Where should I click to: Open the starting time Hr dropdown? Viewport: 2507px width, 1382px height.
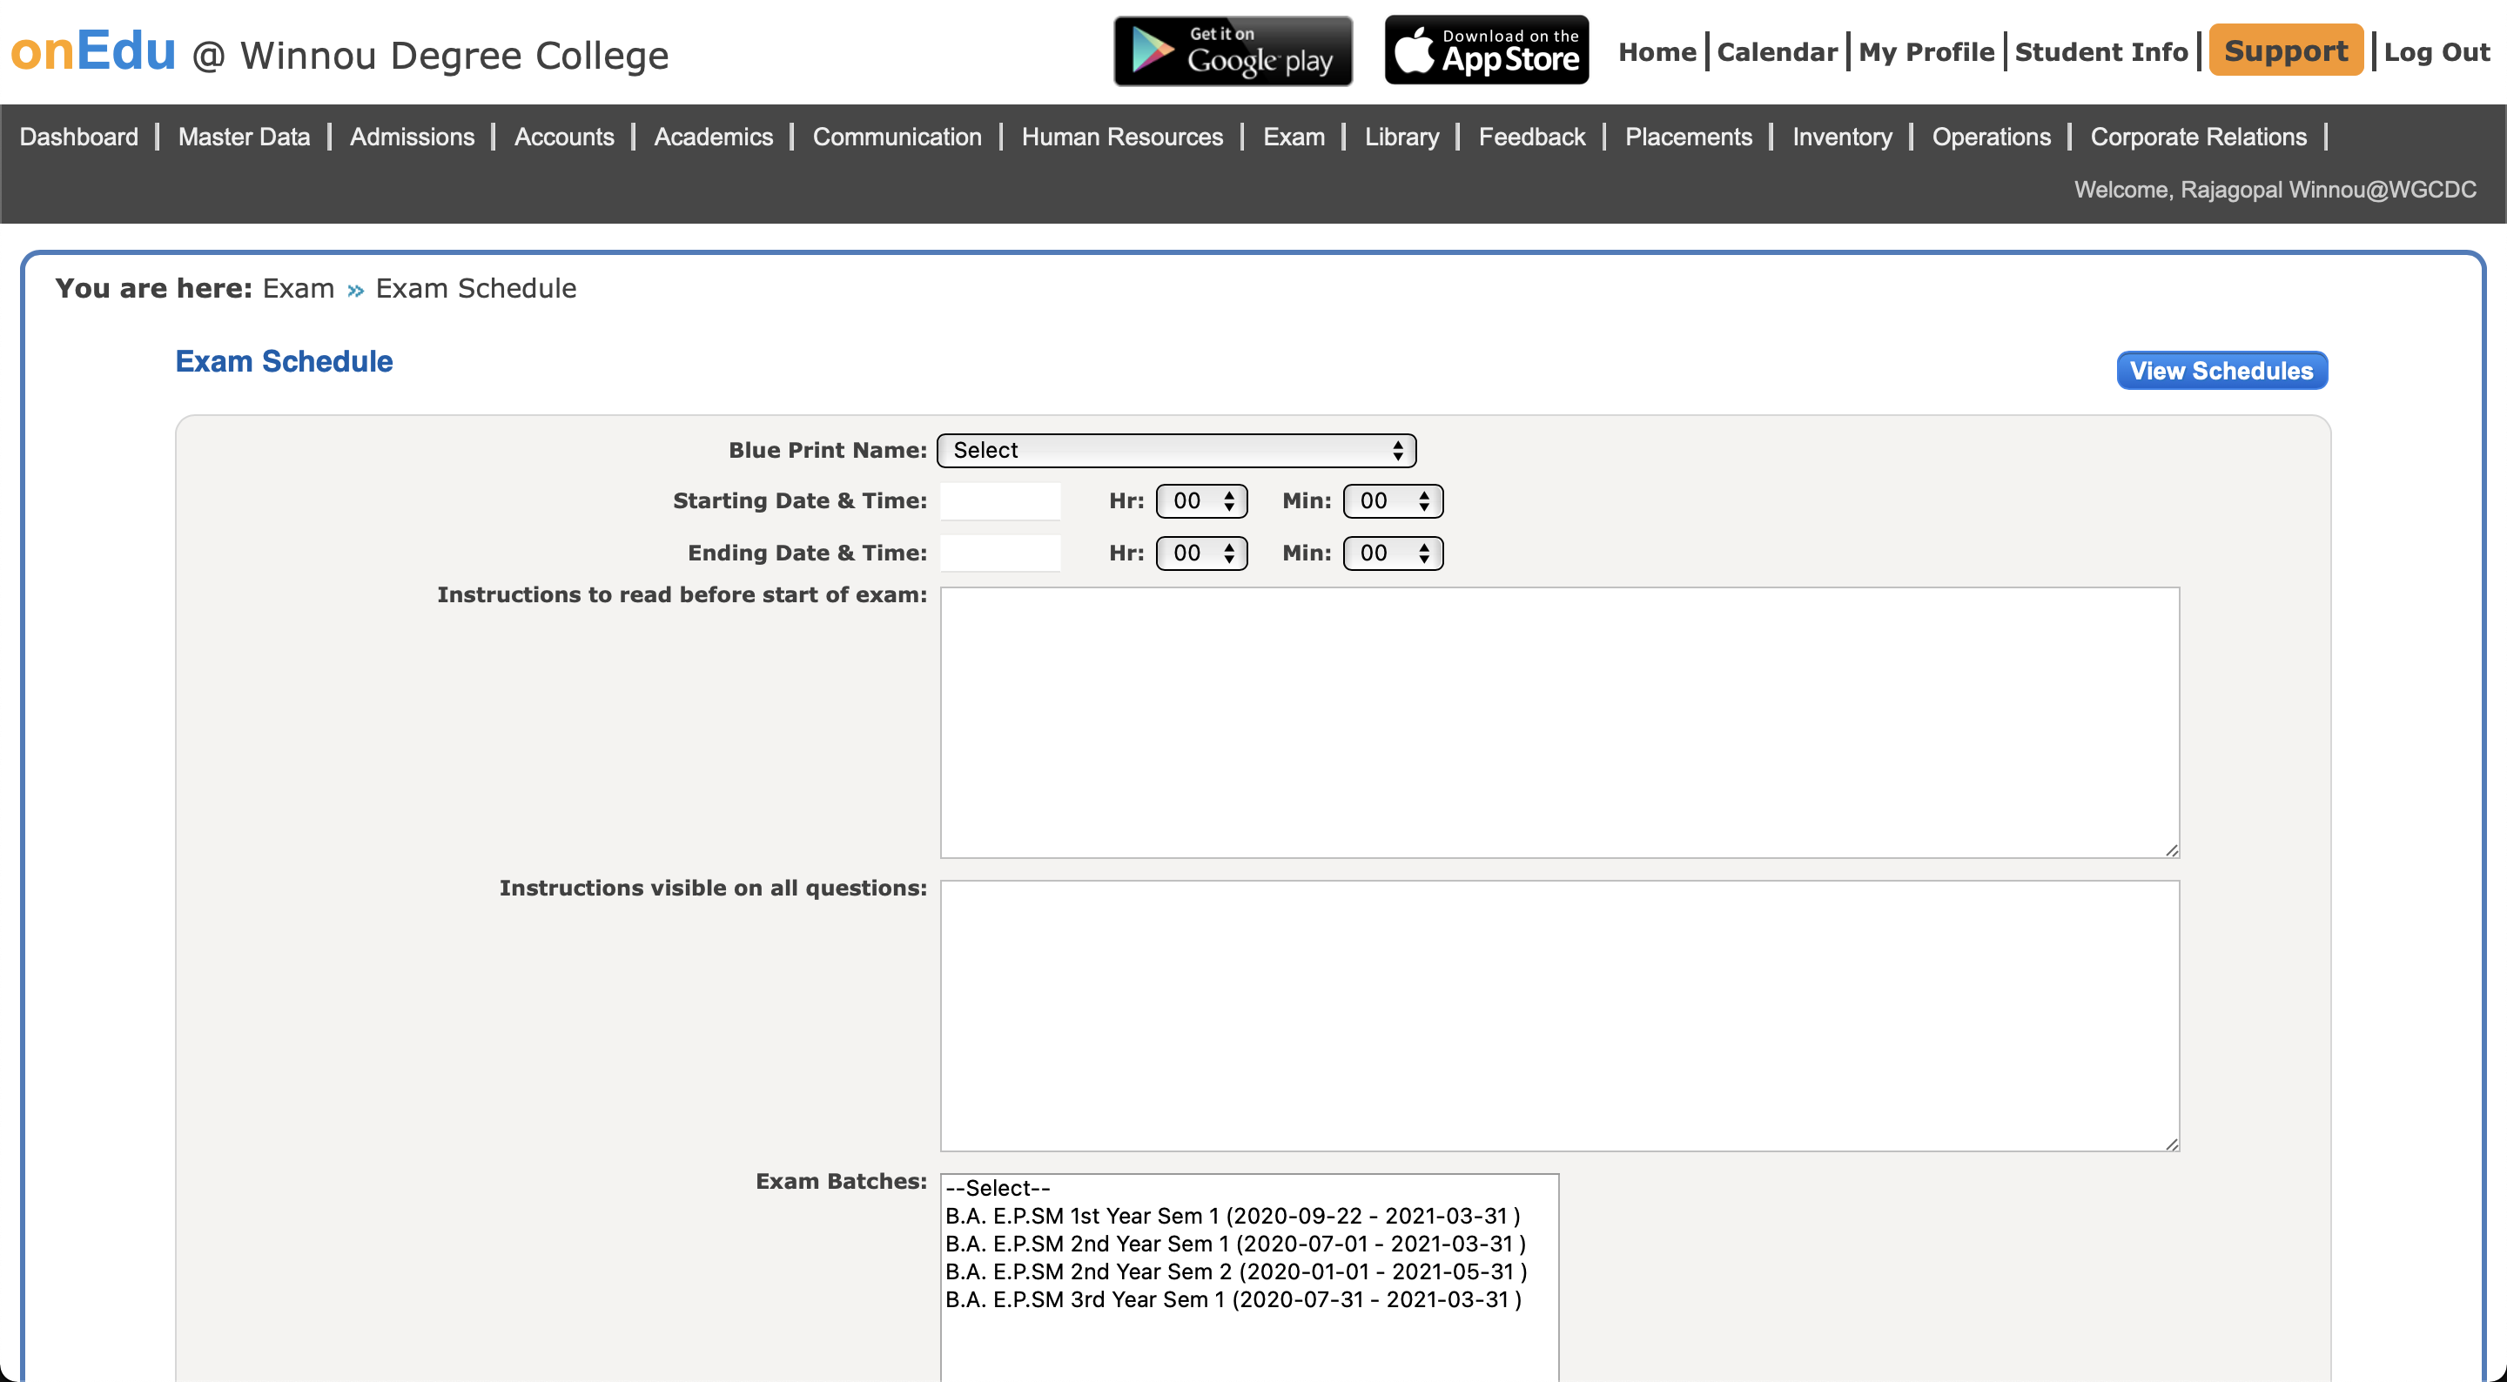[x=1201, y=501]
